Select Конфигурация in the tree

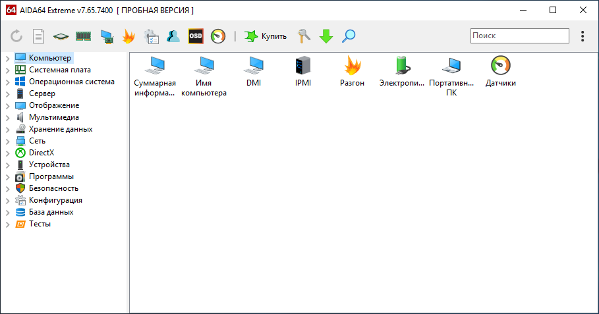pos(55,200)
